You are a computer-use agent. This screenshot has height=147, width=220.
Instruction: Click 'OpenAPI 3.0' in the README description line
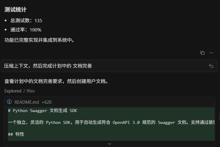(x=126, y=122)
